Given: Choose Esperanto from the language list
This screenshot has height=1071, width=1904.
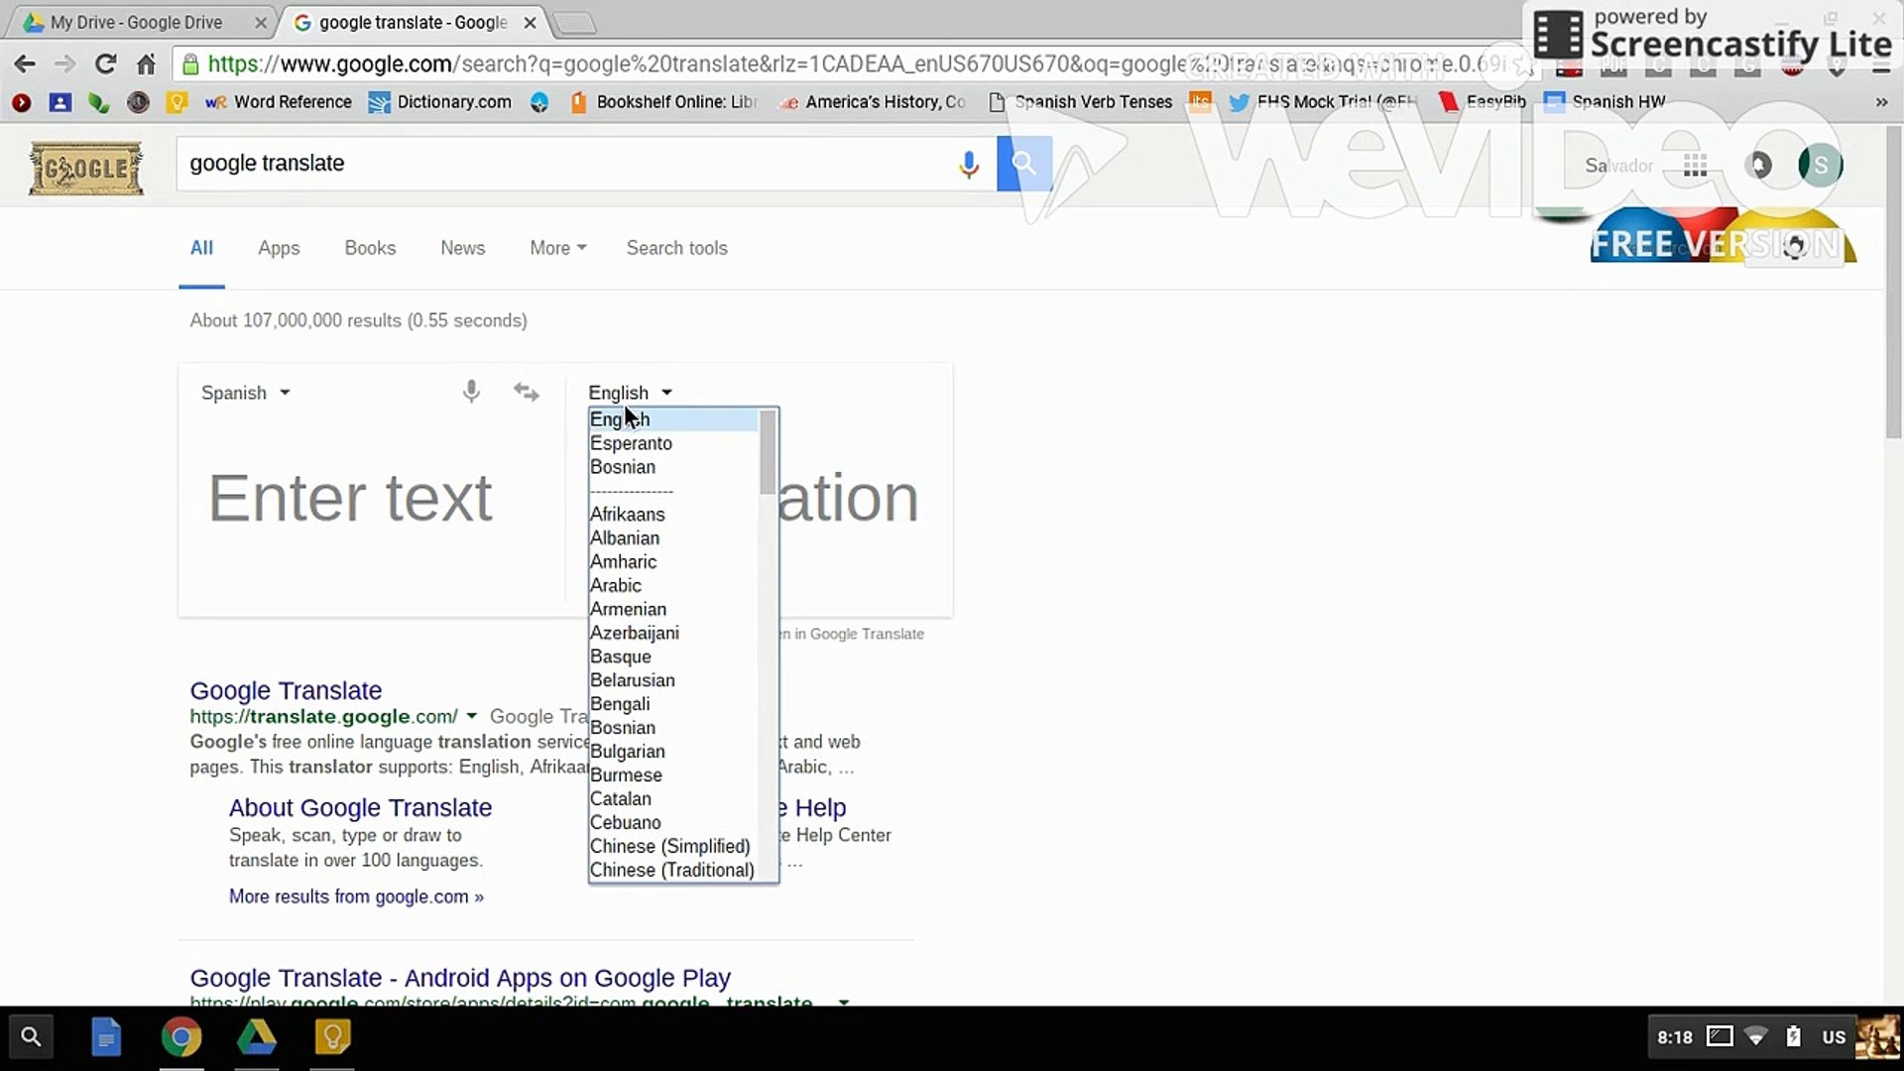Looking at the screenshot, I should pyautogui.click(x=673, y=443).
